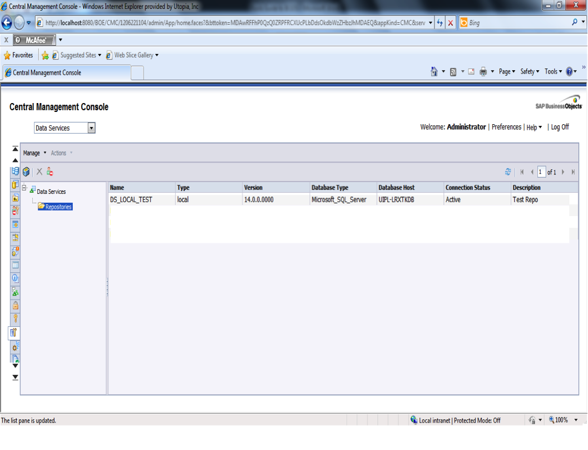The width and height of the screenshot is (588, 450).
Task: Refresh the repositories list
Action: (508, 172)
